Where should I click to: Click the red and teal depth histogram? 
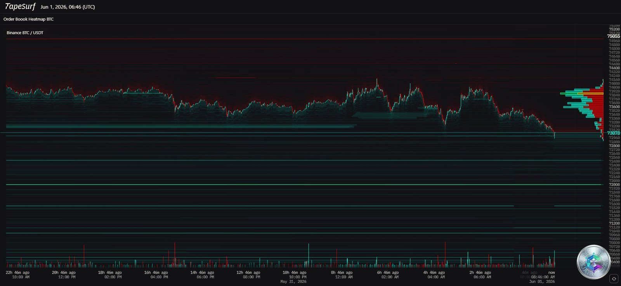(582, 110)
